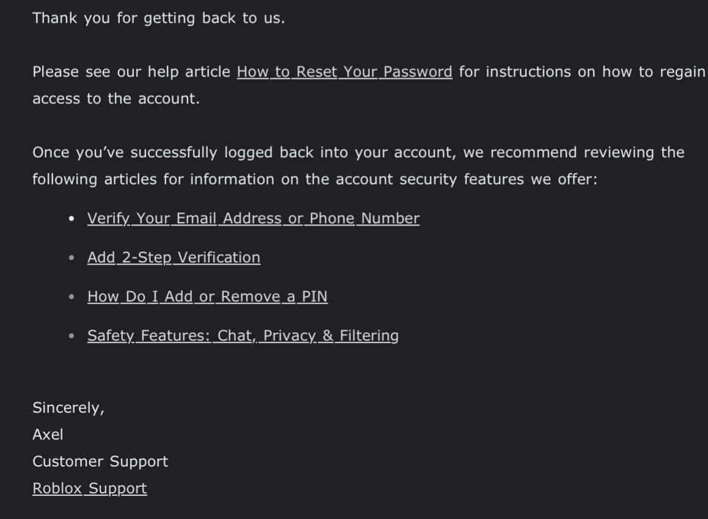Click the agent name 'Axel'
The image size is (708, 519).
[x=48, y=435]
